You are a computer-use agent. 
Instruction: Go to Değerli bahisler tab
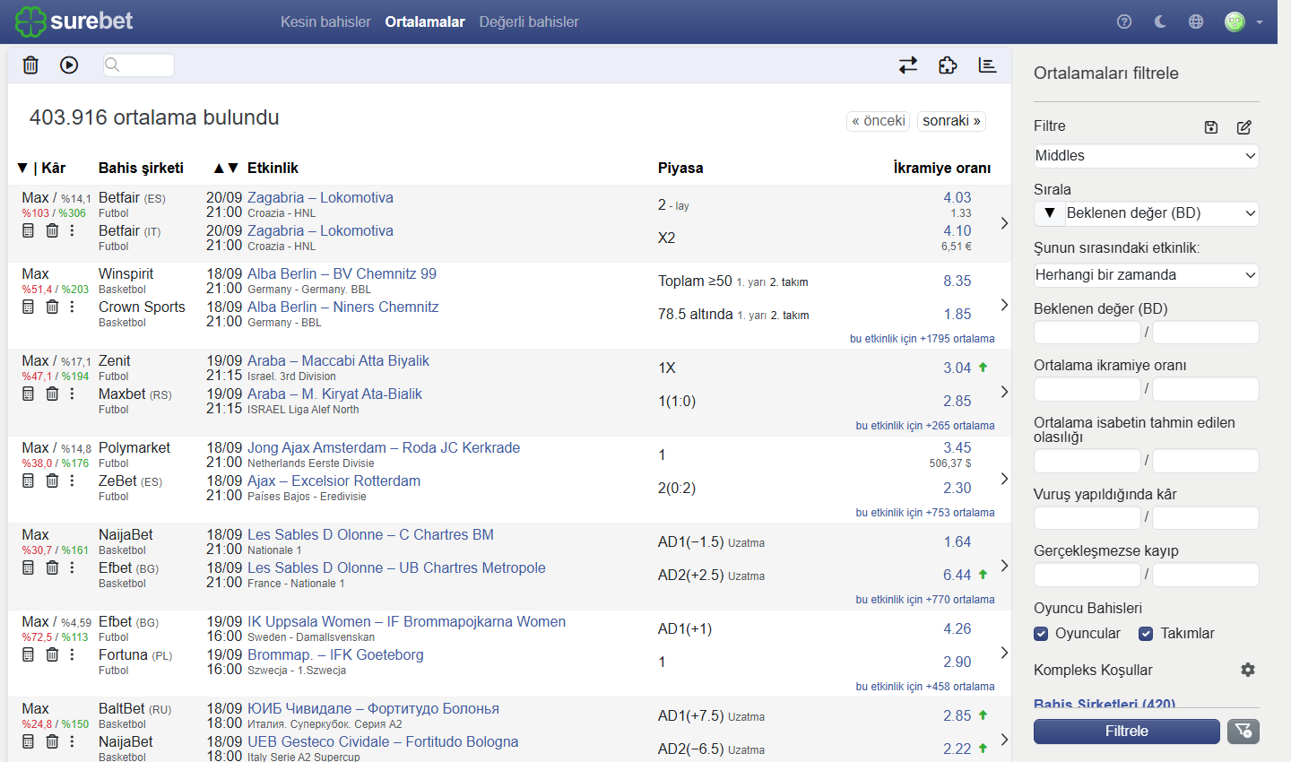(529, 22)
